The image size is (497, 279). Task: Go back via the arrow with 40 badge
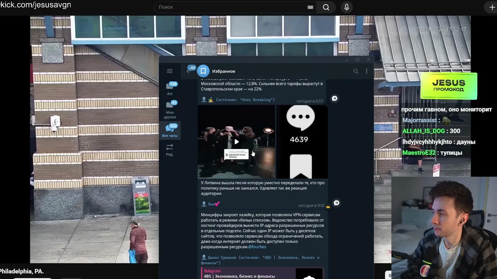coord(189,71)
